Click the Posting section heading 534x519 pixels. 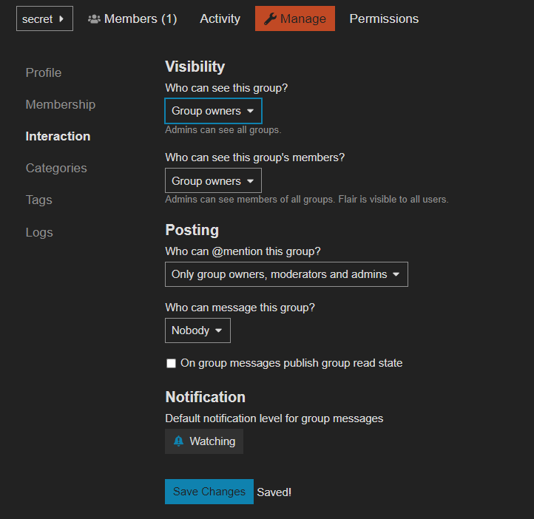pos(192,230)
